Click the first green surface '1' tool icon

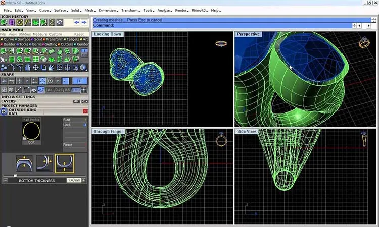click(x=4, y=51)
